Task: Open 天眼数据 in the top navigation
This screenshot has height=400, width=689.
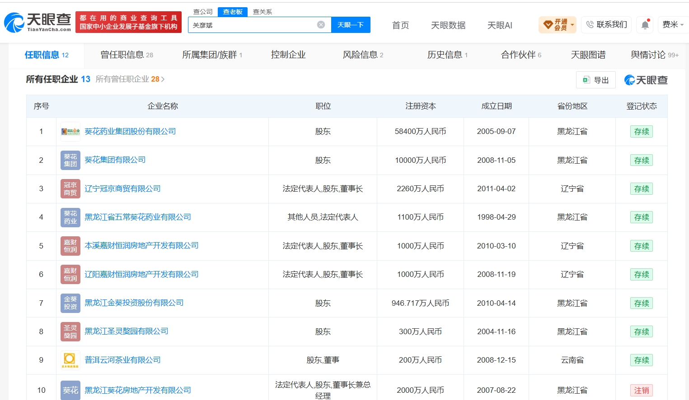Action: point(448,25)
